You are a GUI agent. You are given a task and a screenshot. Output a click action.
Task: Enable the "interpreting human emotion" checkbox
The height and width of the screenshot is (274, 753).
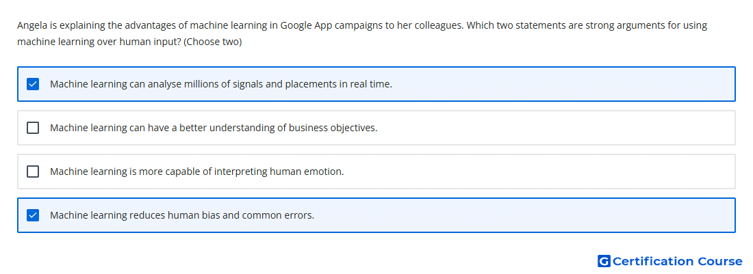(x=33, y=172)
